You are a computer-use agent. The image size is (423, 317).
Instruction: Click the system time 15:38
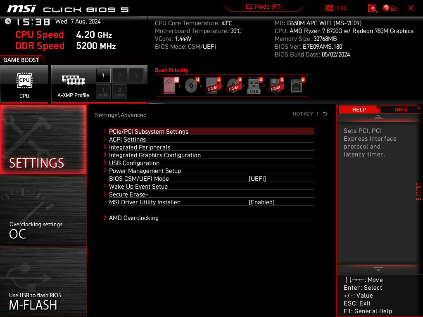click(x=33, y=22)
